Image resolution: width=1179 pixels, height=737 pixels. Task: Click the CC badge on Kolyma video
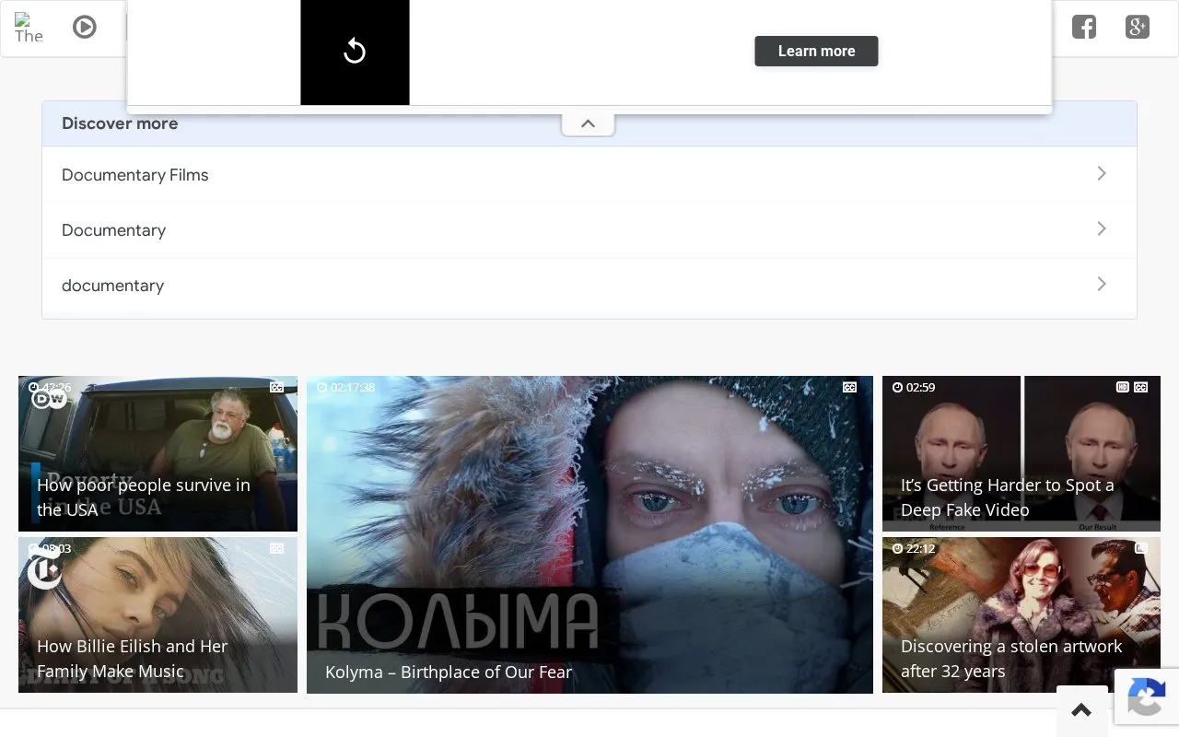click(849, 388)
